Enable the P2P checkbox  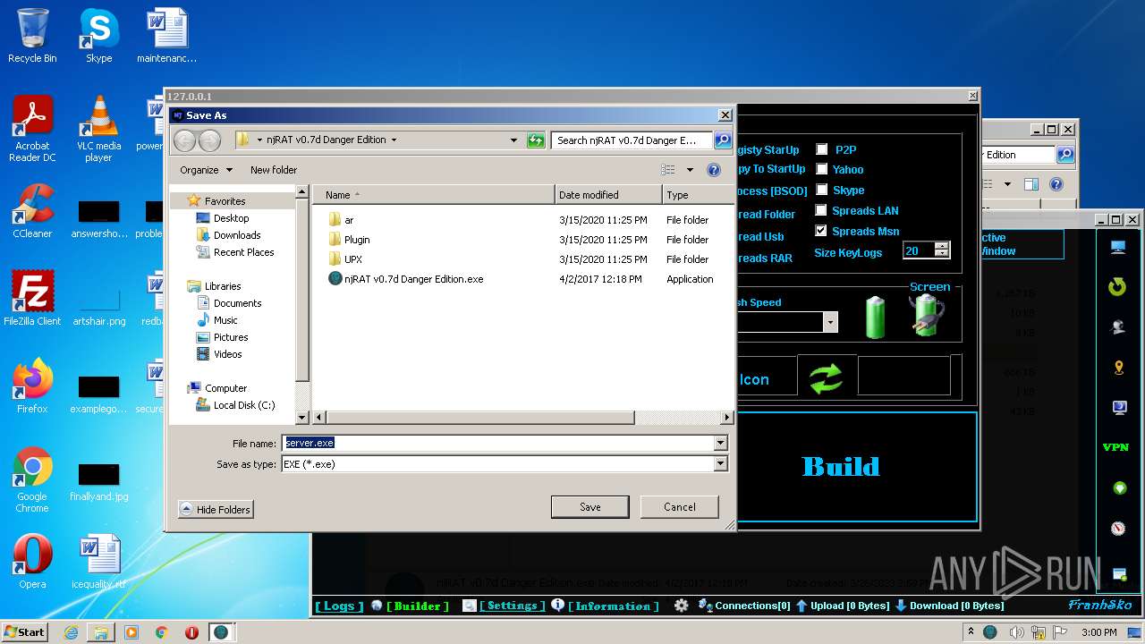click(x=821, y=149)
